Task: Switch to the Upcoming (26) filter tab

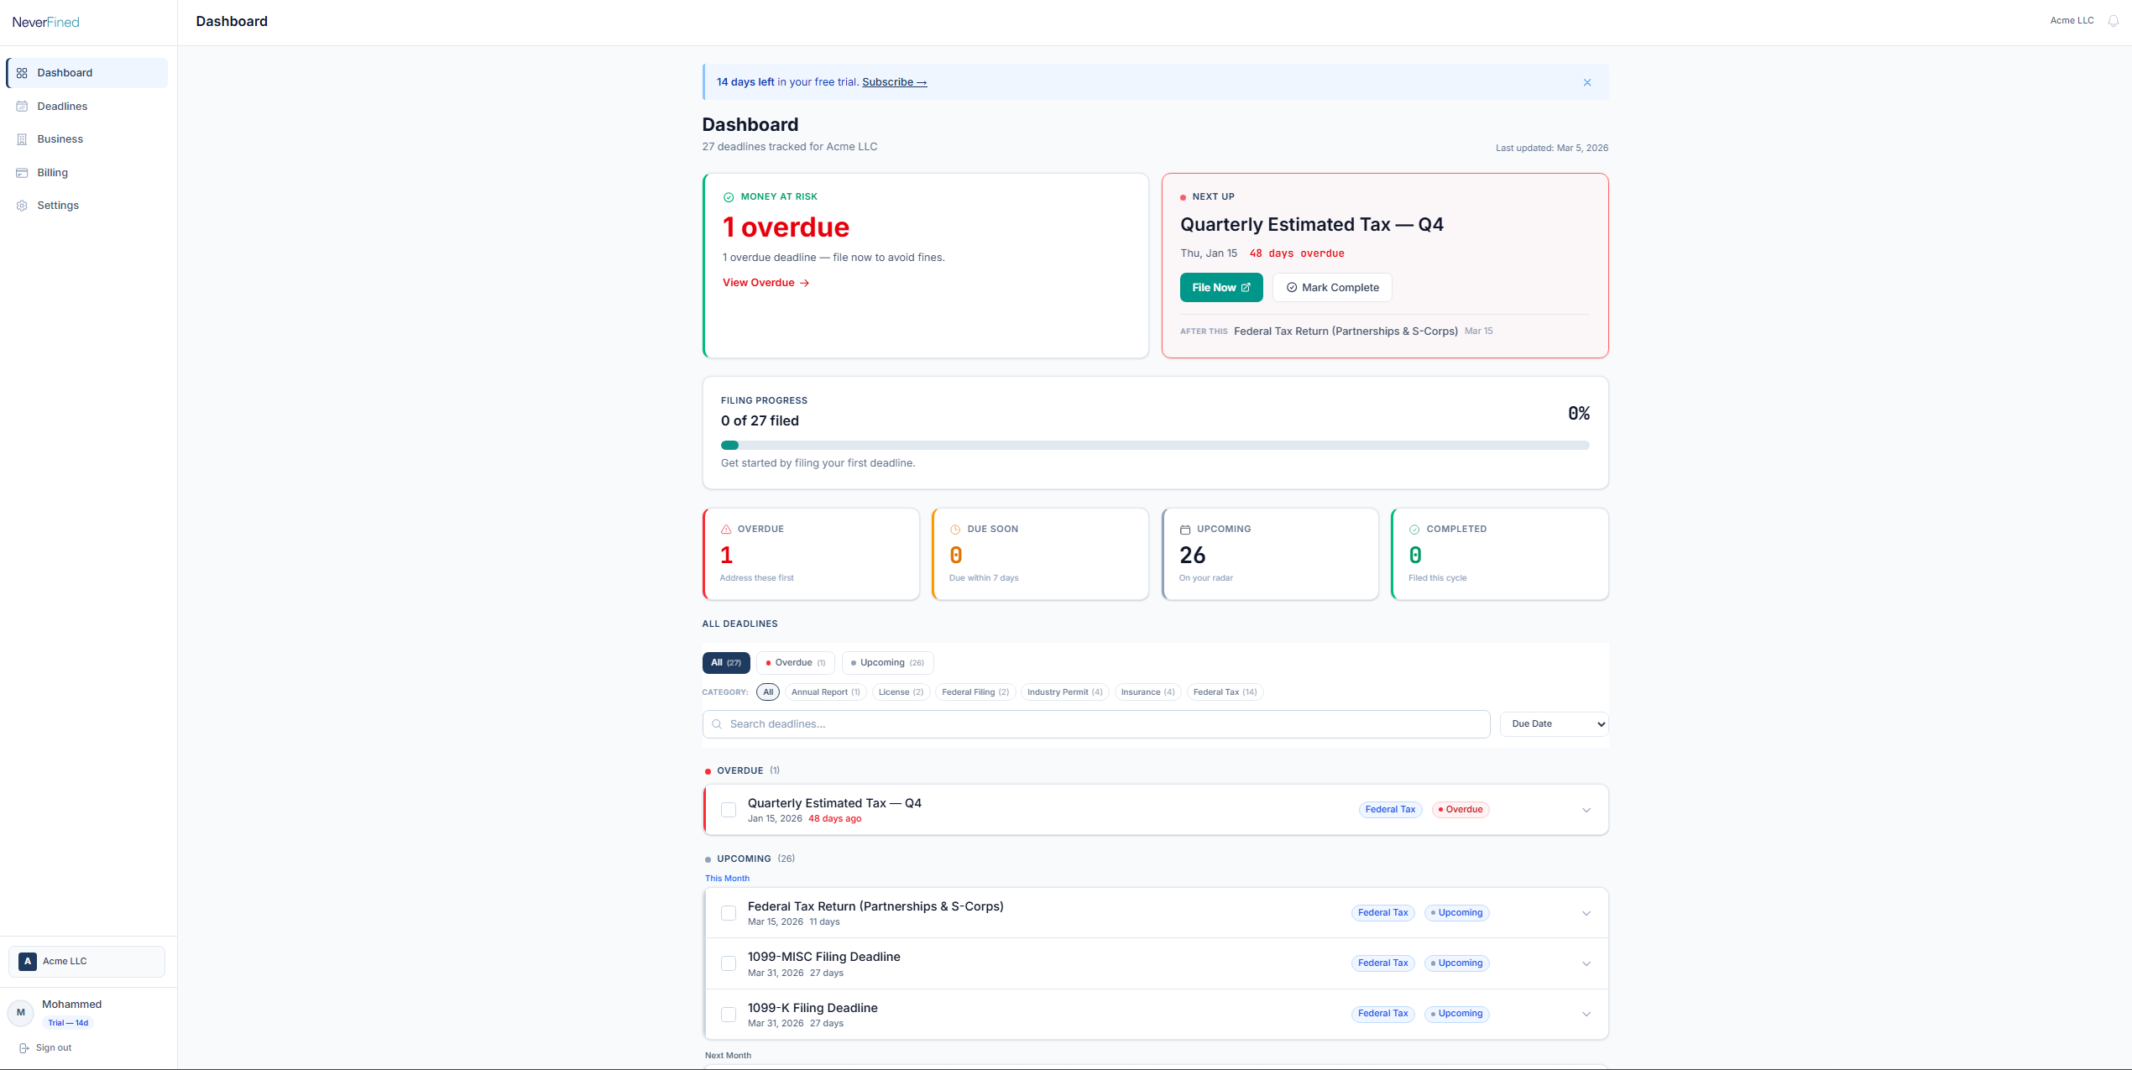Action: 887,663
